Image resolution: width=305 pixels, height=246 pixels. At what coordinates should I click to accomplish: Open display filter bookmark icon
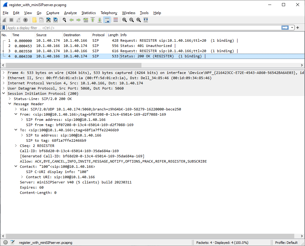point(4,28)
